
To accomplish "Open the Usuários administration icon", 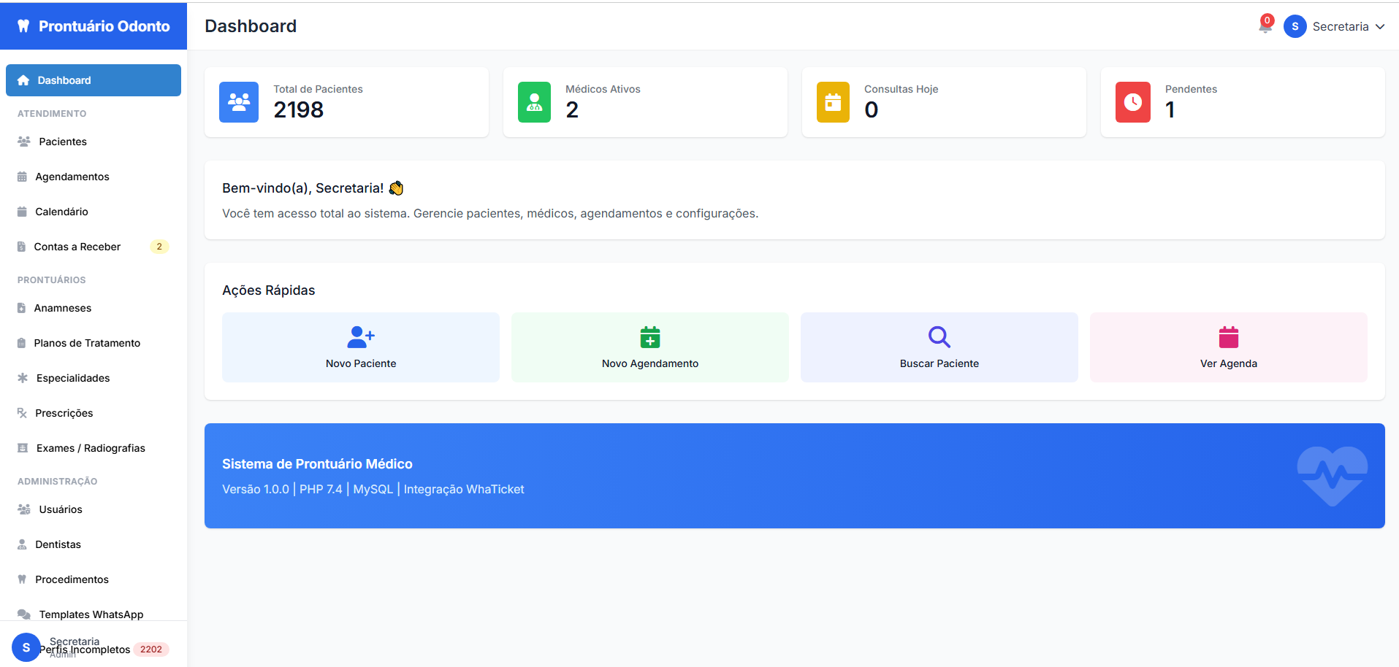I will tap(23, 509).
